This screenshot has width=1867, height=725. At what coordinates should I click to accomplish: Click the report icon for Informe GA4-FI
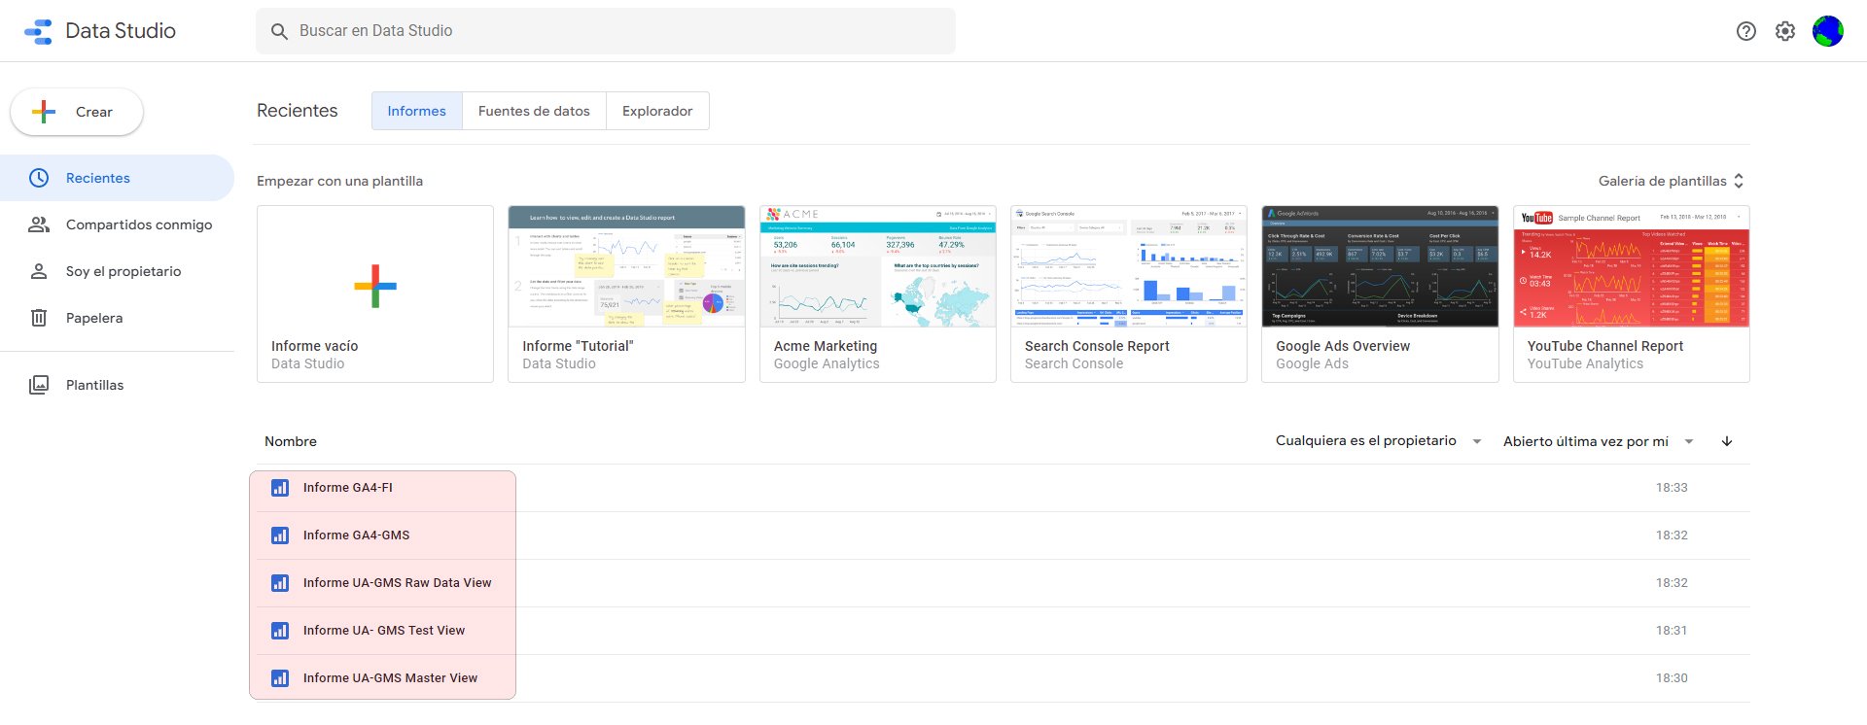pyautogui.click(x=280, y=488)
